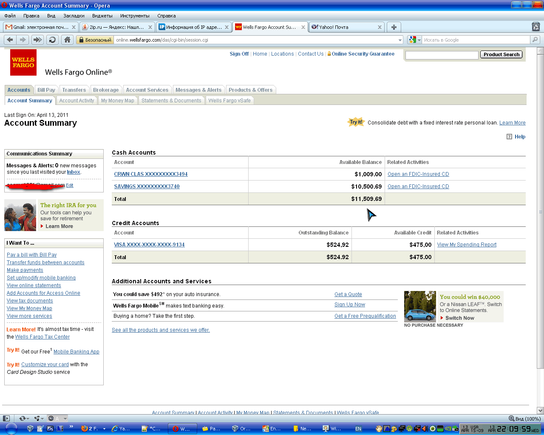
Task: Click the Wells Fargo logo
Action: pyautogui.click(x=23, y=62)
